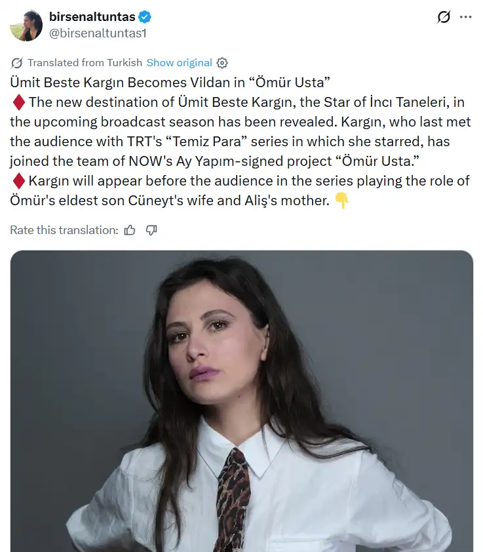Screen dimensions: 483x552
Task: Click the 'Translated from Turkish' label
Action: 85,63
